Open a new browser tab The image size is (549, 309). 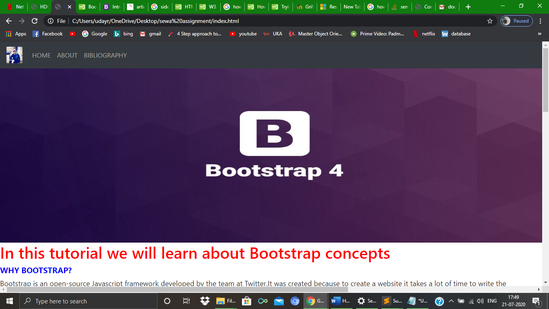tap(468, 7)
